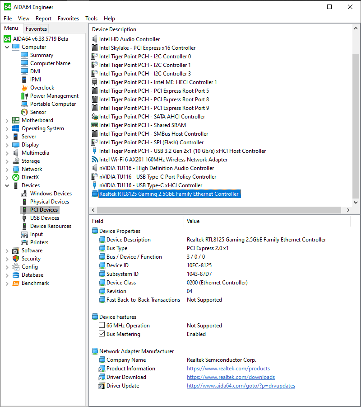The height and width of the screenshot is (407, 361).
Task: Expand the Software tree node
Action: coord(7,251)
